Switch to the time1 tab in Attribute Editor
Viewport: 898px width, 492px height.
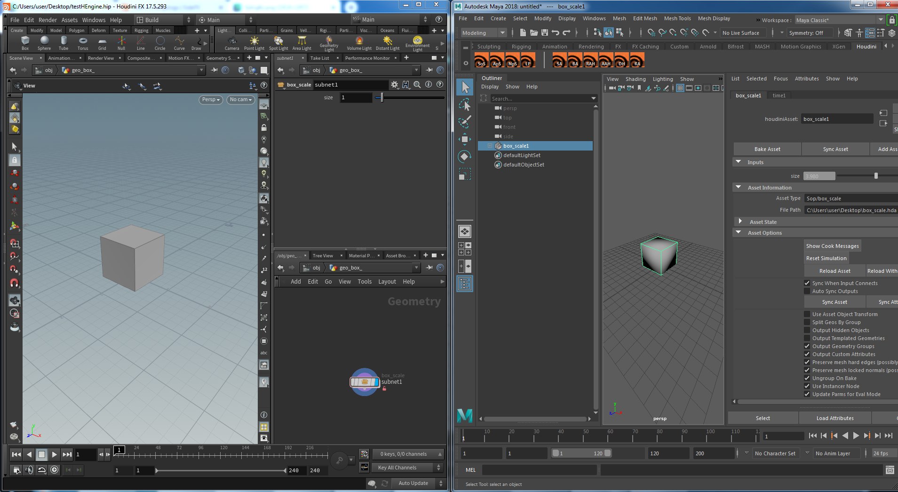[x=779, y=95]
